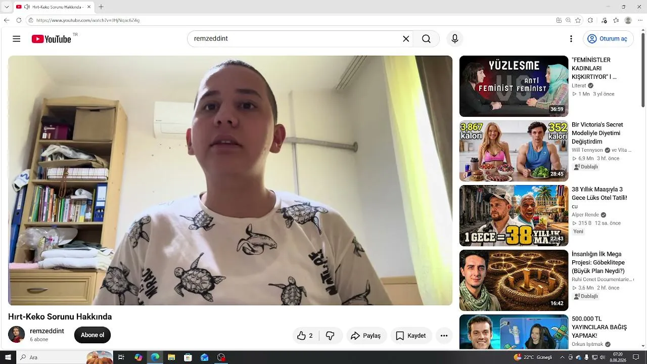Open the Yüzleşme Feminist vs Anti Feminist thumbnail

click(x=514, y=86)
